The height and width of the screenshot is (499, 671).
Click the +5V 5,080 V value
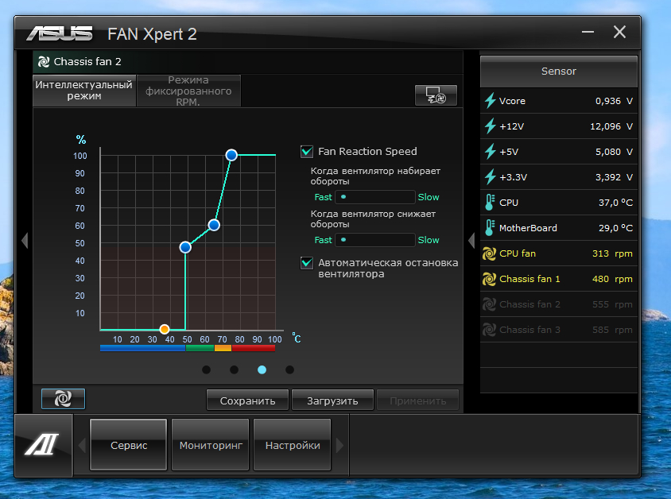(x=614, y=152)
